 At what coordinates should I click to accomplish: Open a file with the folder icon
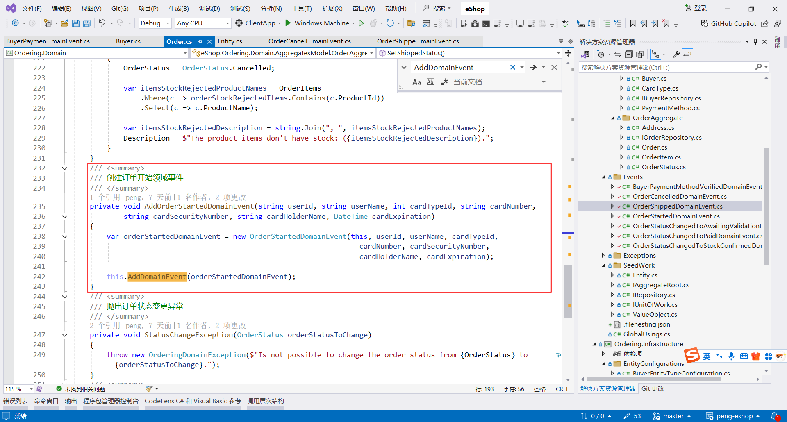(x=64, y=23)
